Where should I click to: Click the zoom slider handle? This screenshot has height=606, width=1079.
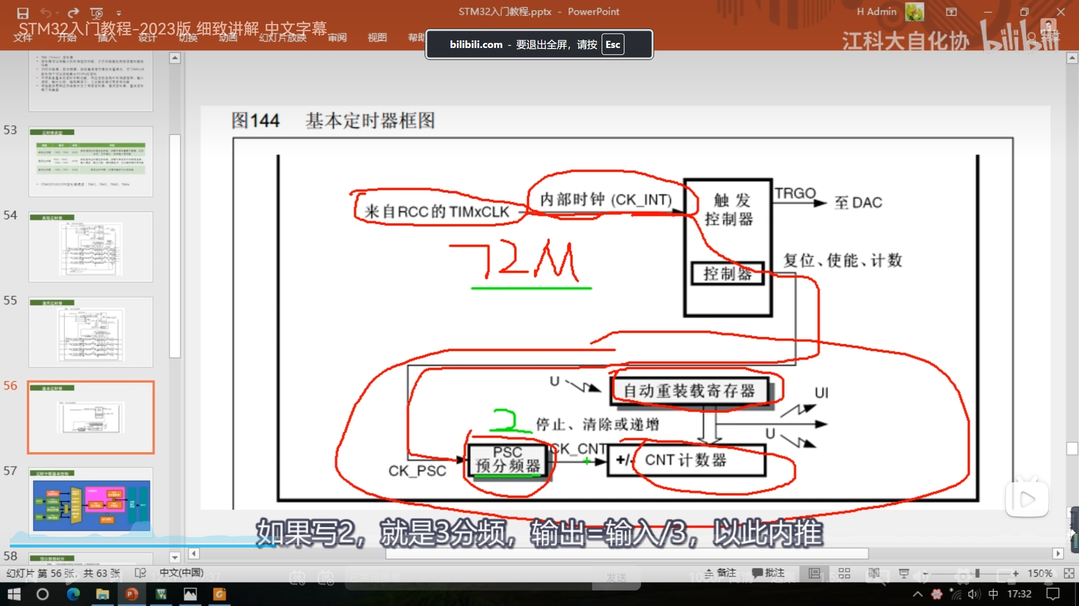pyautogui.click(x=977, y=573)
